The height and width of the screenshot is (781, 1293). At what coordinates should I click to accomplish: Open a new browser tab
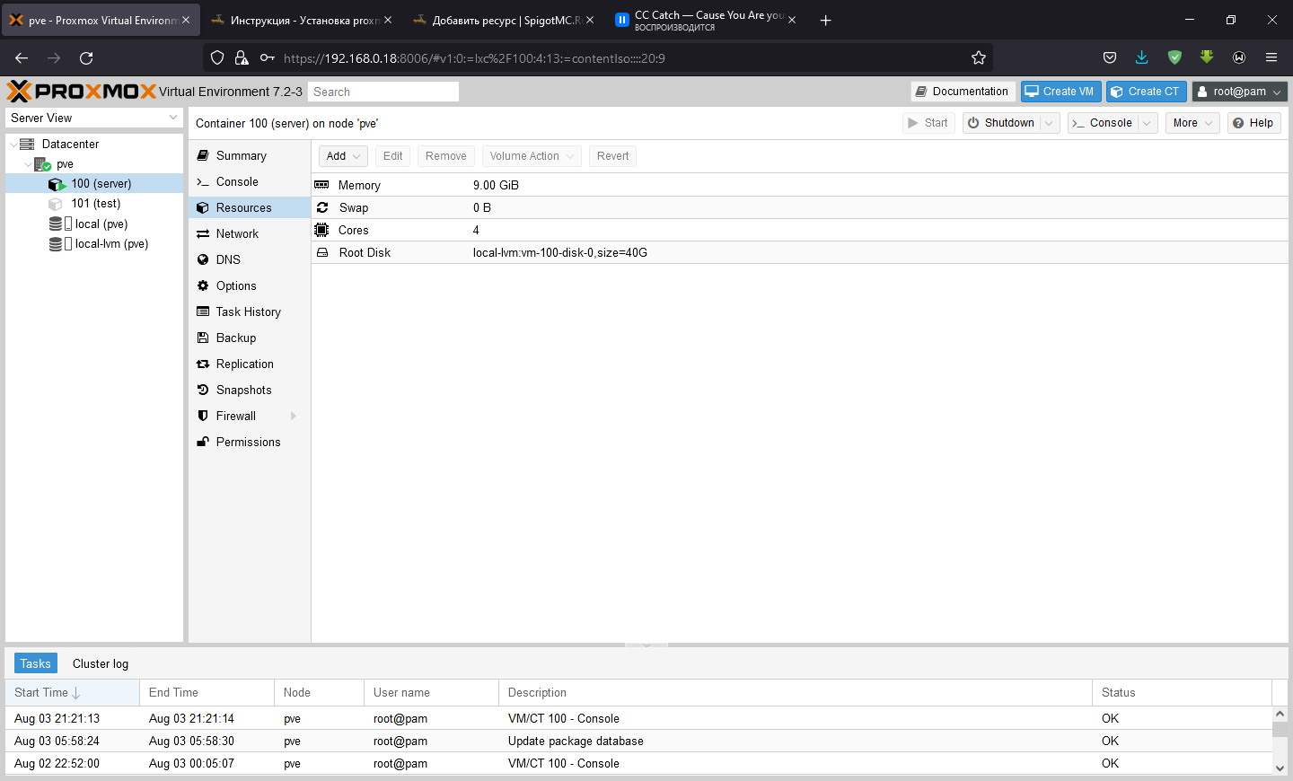[x=826, y=20]
